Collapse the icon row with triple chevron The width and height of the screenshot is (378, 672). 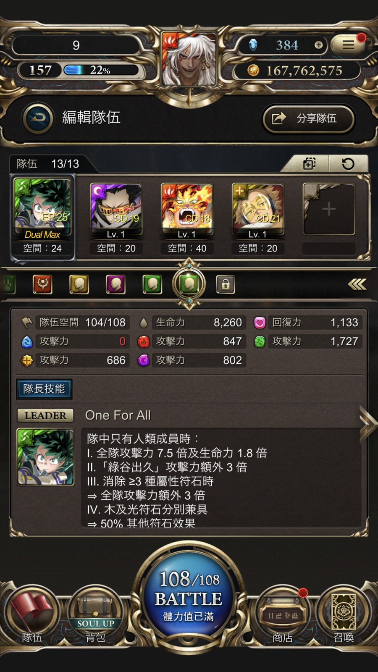click(x=357, y=285)
